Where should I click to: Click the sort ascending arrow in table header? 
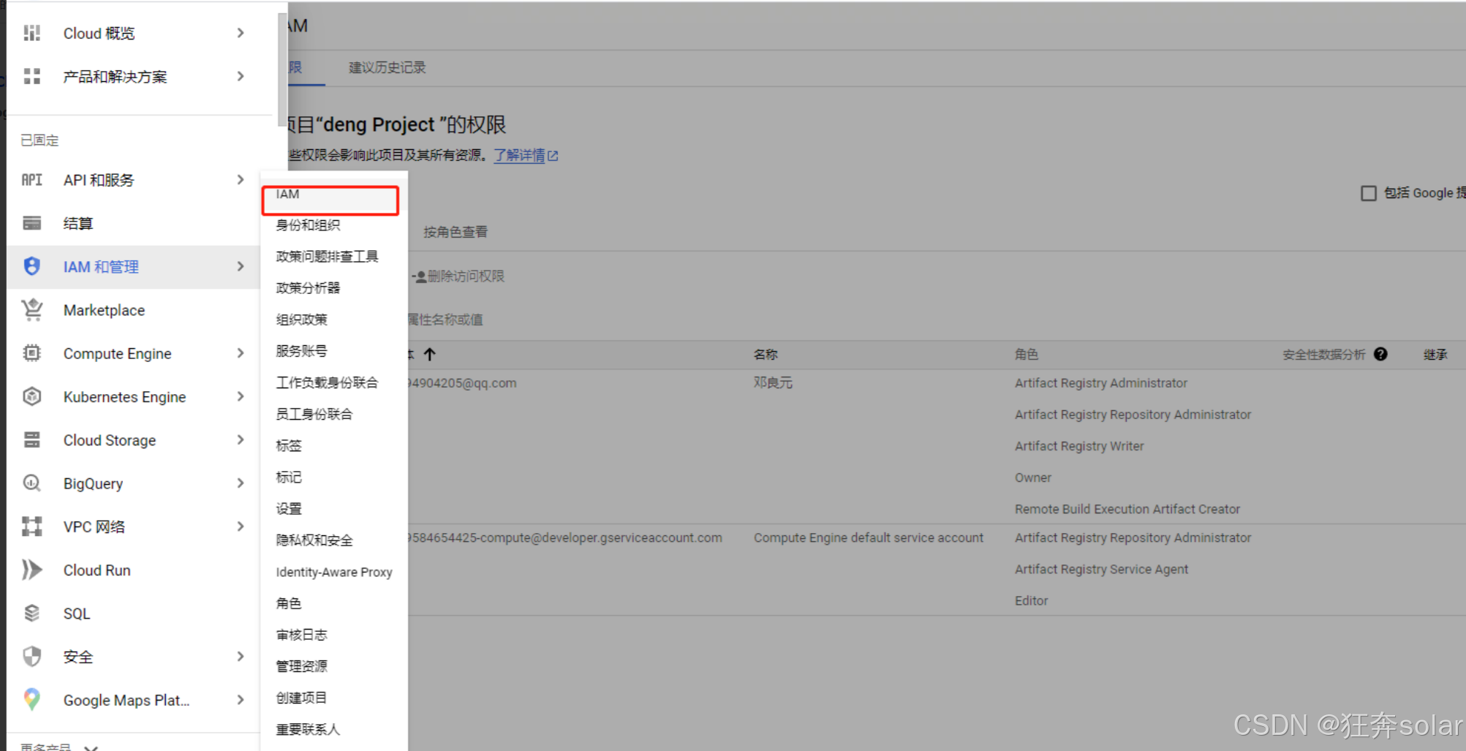pyautogui.click(x=430, y=354)
